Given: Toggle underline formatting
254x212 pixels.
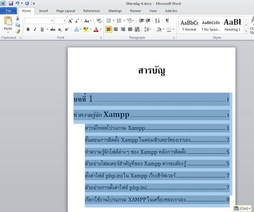Looking at the screenshot, I should tap(42, 29).
